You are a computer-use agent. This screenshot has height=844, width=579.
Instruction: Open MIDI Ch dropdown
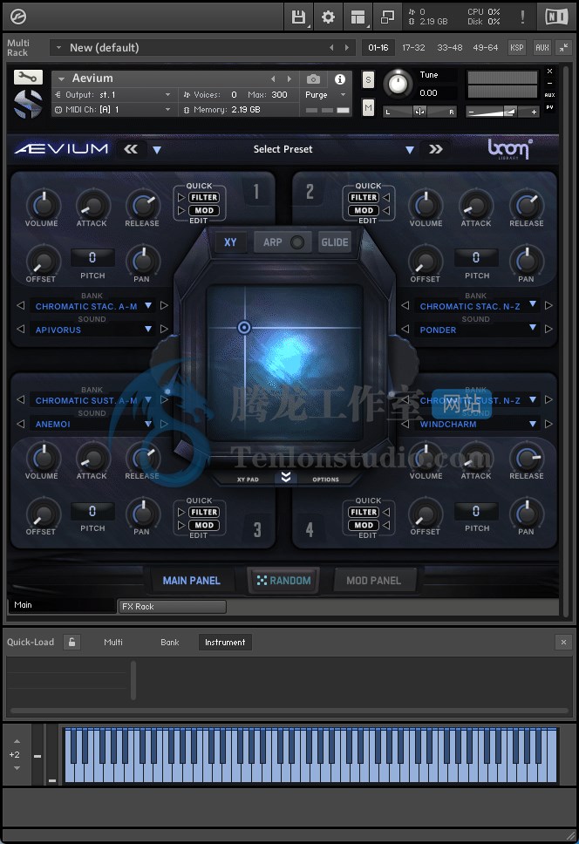168,109
